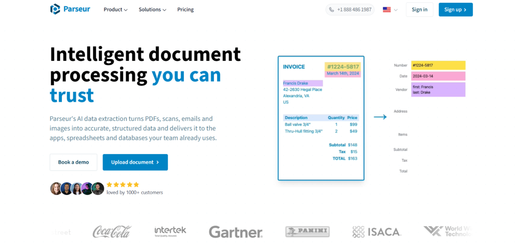Click 'March 14th, 2024' on the invoice
The image size is (521, 245).
(x=343, y=73)
